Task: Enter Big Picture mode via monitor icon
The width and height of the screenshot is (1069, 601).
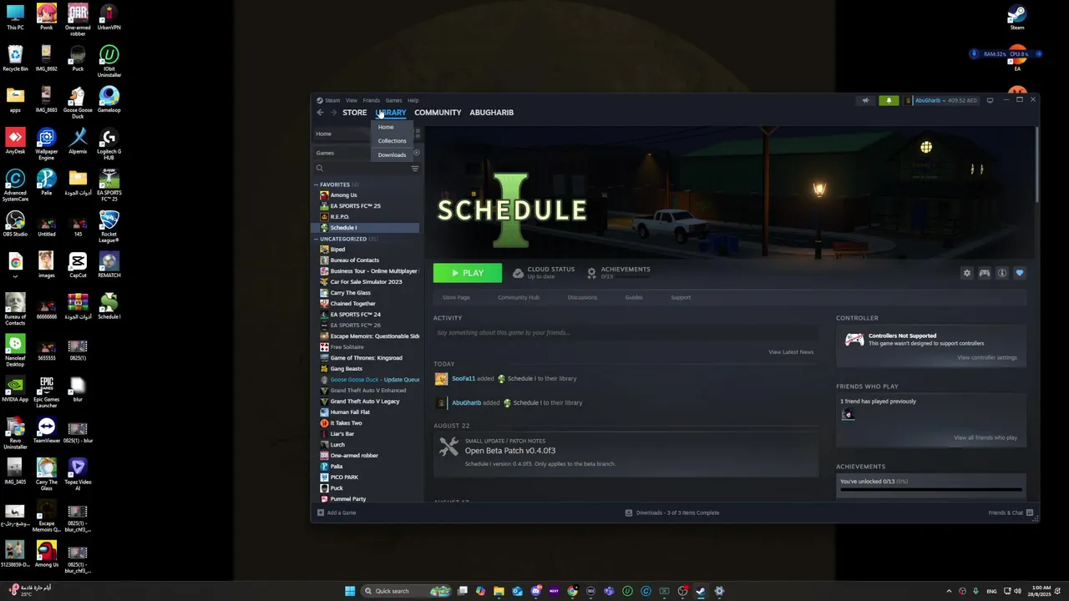Action: (x=990, y=100)
